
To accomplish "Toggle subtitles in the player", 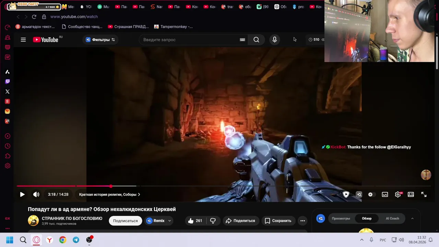I will pyautogui.click(x=385, y=195).
